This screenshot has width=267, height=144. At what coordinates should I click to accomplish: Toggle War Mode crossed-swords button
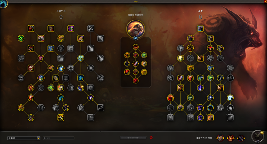[258, 136]
